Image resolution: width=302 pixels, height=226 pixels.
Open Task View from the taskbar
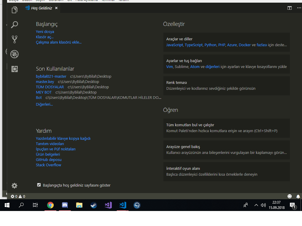coord(35,205)
